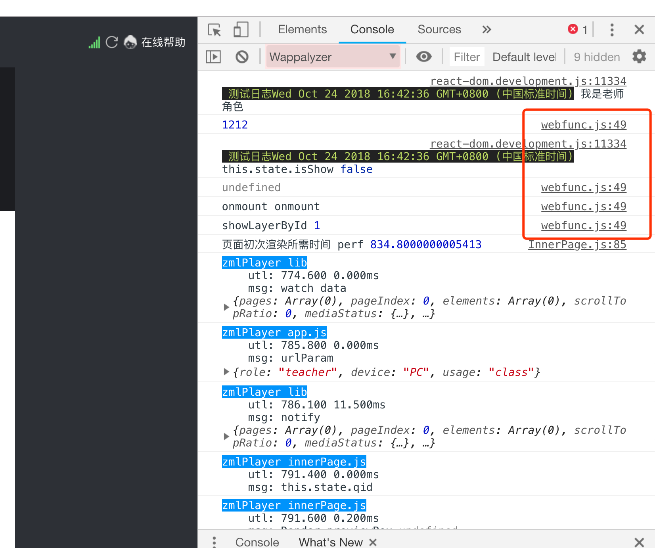Click the red error counter icon
Image resolution: width=655 pixels, height=548 pixels.
coord(573,29)
